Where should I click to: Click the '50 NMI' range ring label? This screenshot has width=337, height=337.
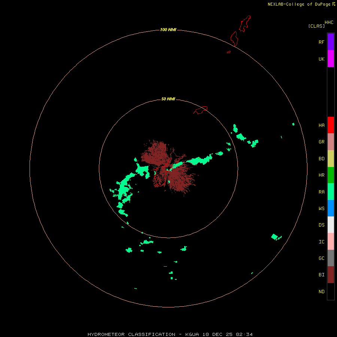coord(168,99)
